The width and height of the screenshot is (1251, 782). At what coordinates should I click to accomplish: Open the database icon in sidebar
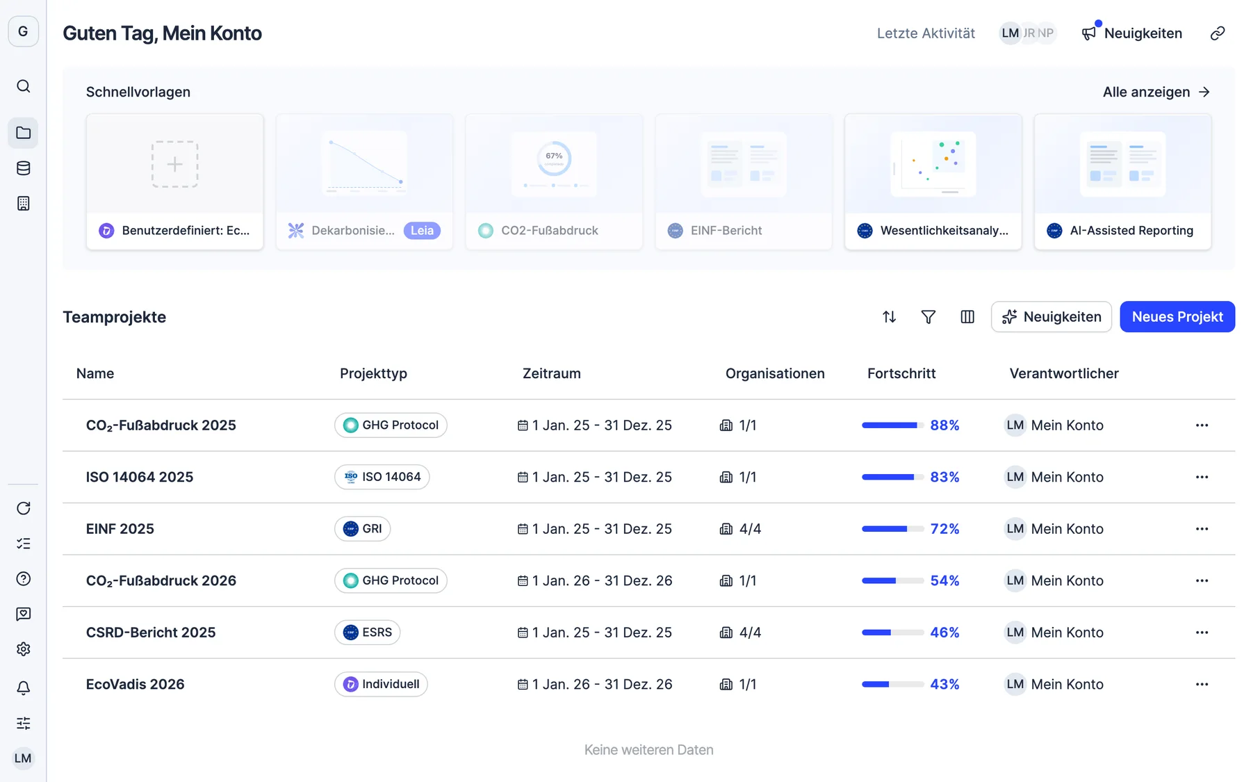tap(23, 168)
